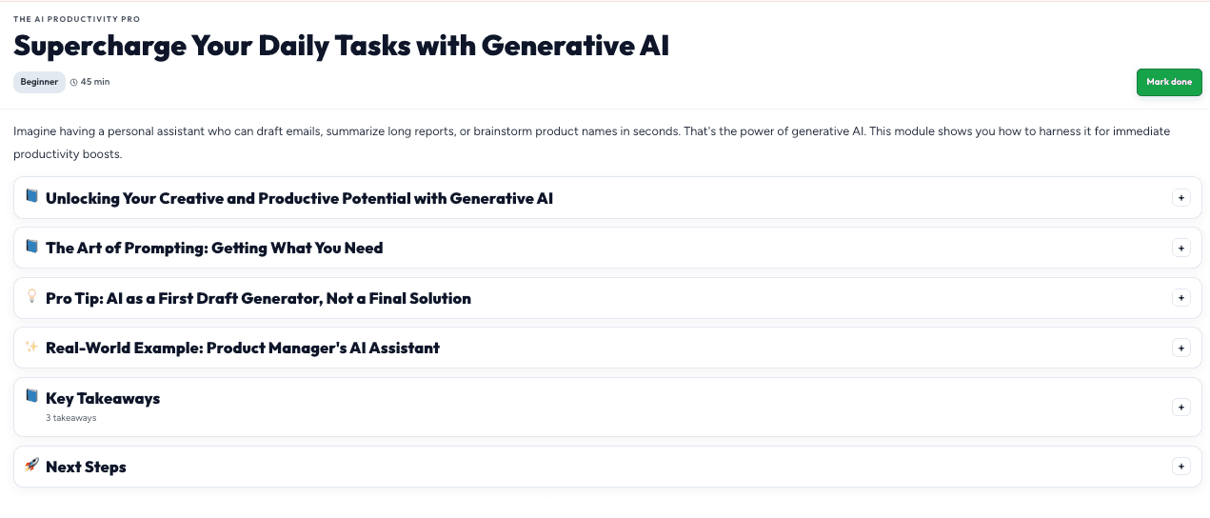Expand Unlocking Your Creative section with plus button

(1180, 198)
